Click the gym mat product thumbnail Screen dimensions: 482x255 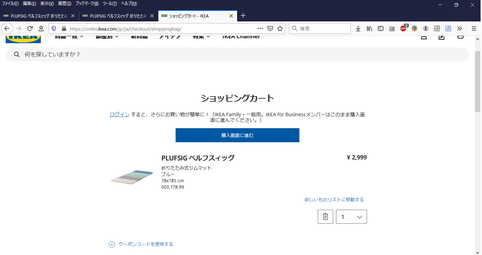tap(132, 177)
